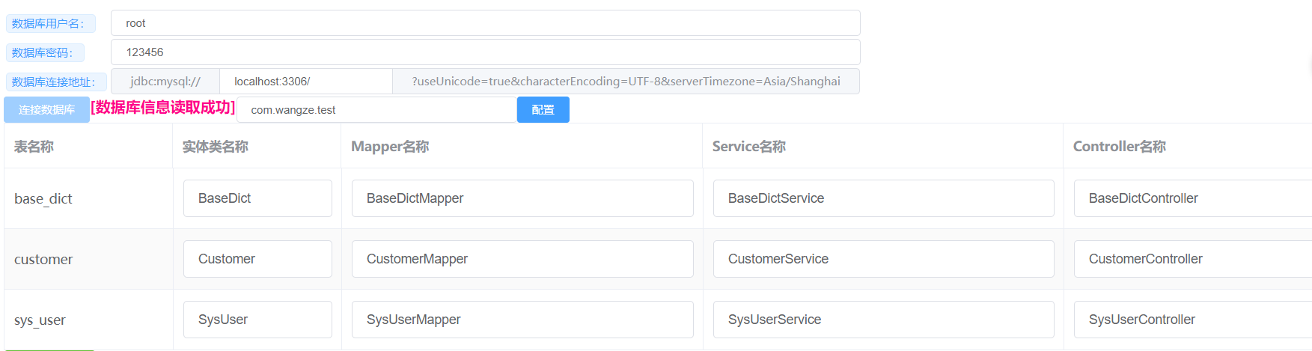The height and width of the screenshot is (351, 1312).
Task: Edit the BaseDict entity name input
Action: point(257,198)
